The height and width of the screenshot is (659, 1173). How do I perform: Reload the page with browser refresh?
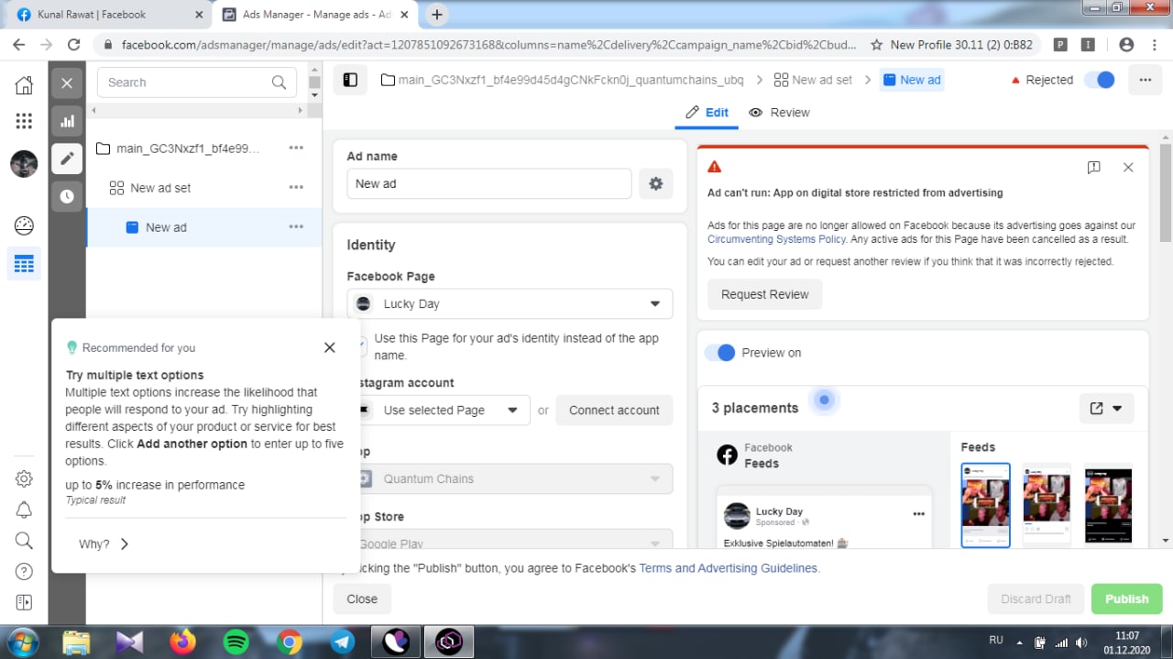[74, 44]
